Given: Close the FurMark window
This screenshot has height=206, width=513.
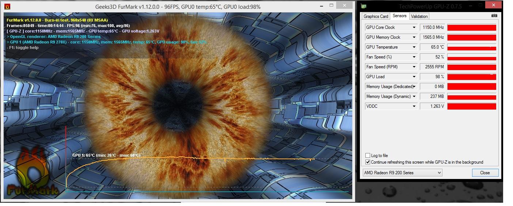Looking at the screenshot, I should point(345,5).
